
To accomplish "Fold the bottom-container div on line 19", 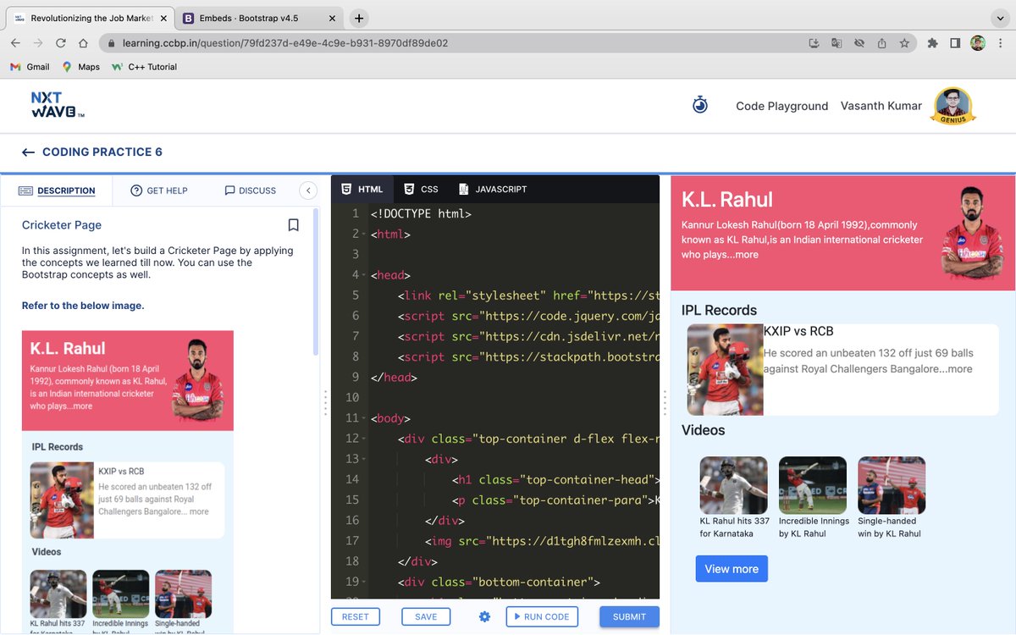I will coord(363,582).
